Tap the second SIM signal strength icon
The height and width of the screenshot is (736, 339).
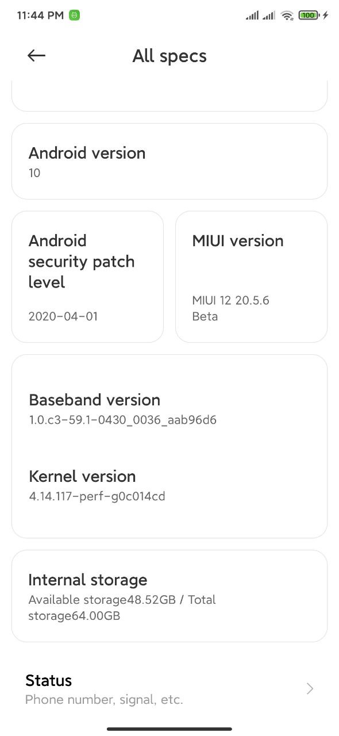click(269, 16)
